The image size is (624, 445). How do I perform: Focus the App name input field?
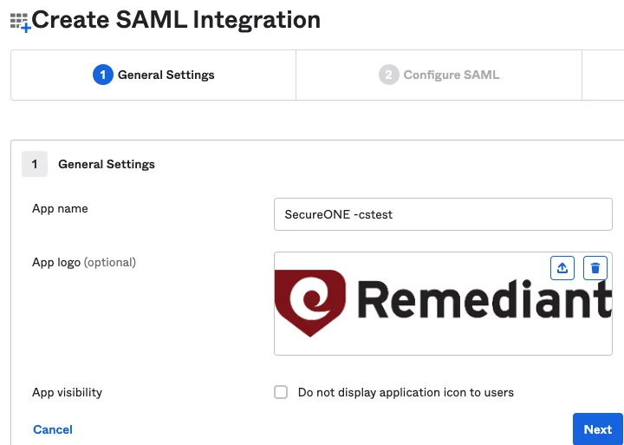point(443,214)
